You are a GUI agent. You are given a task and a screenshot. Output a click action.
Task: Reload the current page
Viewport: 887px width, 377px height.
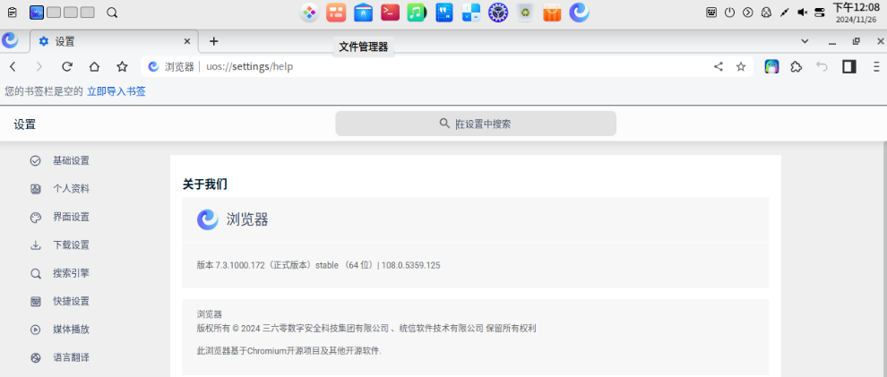pos(67,66)
